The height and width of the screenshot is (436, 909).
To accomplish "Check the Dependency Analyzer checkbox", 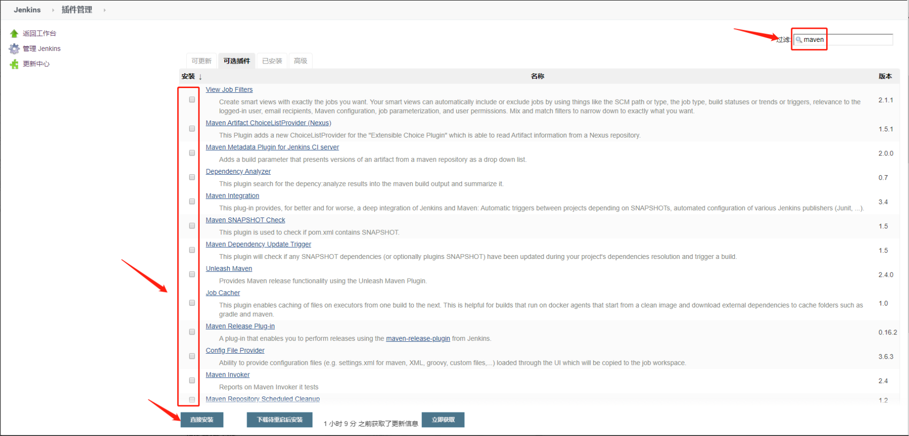I will [192, 177].
